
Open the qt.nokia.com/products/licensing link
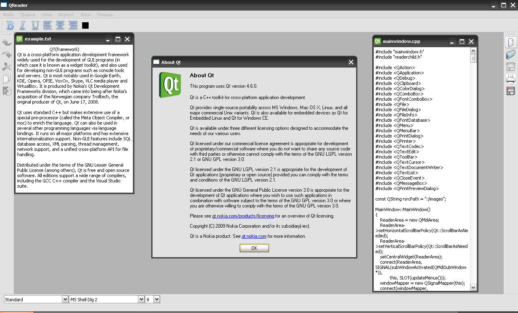point(243,216)
